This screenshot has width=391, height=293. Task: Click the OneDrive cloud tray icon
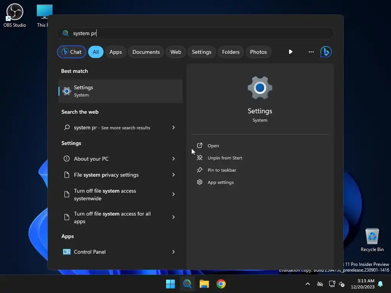point(320,284)
